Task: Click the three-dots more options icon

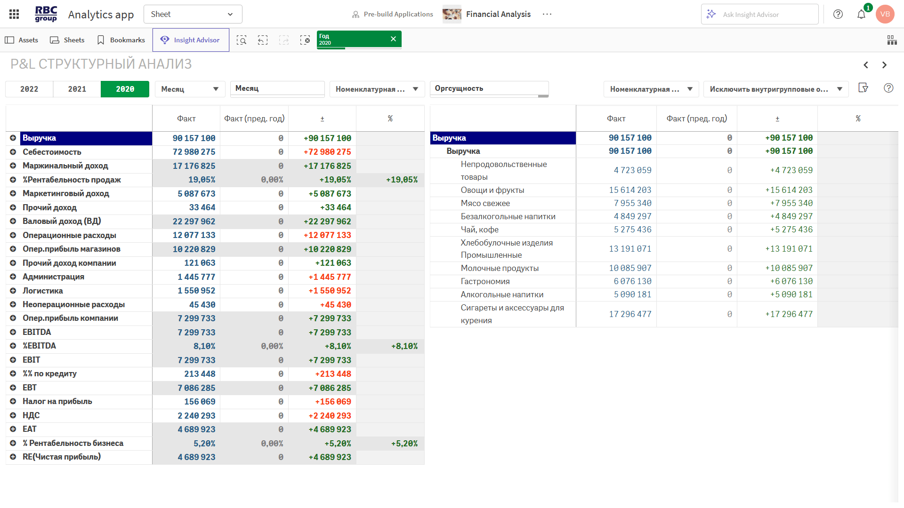Action: click(547, 14)
